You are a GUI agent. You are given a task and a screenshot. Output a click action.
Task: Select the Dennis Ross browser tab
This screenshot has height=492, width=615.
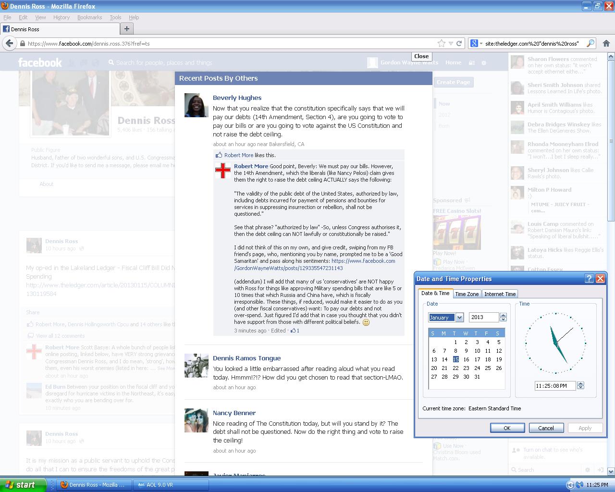point(60,29)
